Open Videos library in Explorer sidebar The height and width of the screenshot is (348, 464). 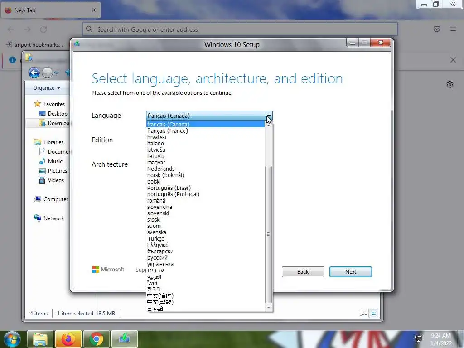point(52,180)
